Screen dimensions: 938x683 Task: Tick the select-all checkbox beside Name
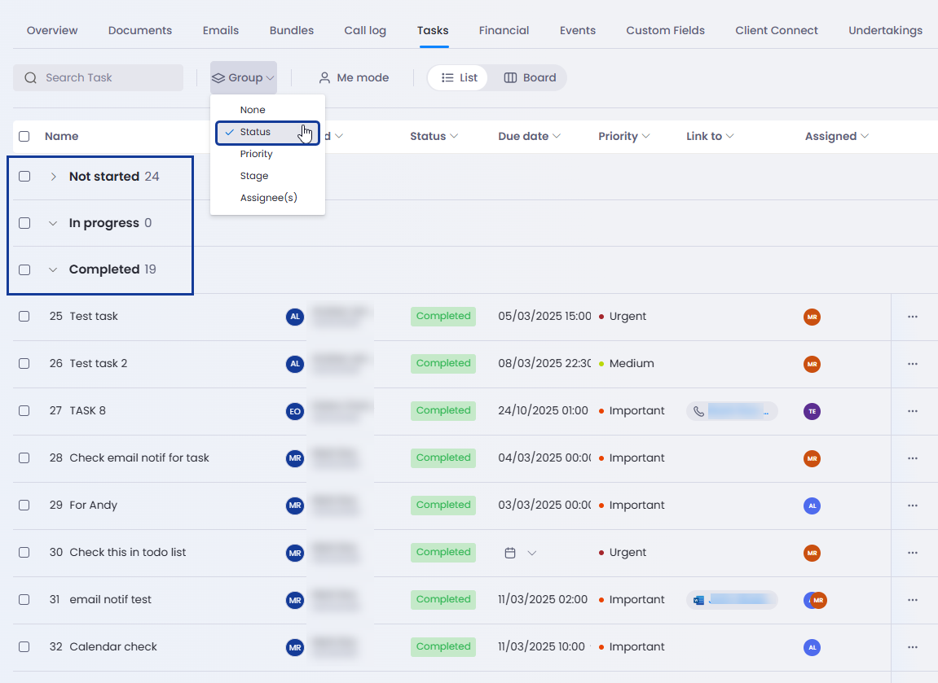tap(24, 136)
